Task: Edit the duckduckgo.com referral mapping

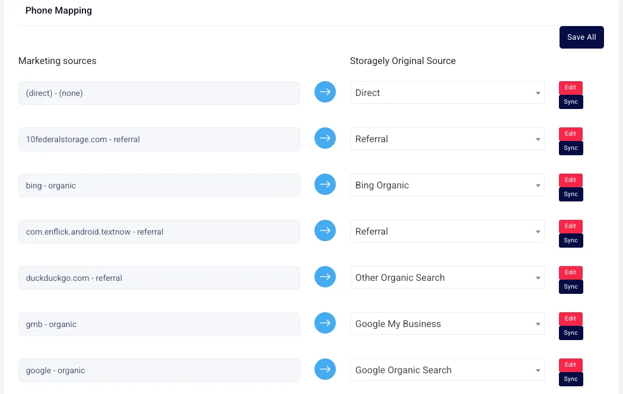Action: click(x=571, y=273)
